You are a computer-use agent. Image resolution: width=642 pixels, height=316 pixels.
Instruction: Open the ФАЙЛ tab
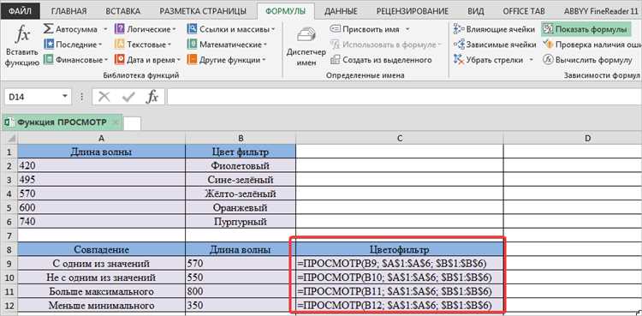click(x=21, y=11)
